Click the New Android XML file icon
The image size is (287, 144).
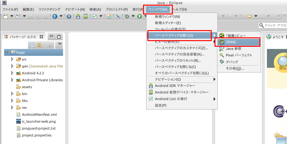(x=109, y=16)
